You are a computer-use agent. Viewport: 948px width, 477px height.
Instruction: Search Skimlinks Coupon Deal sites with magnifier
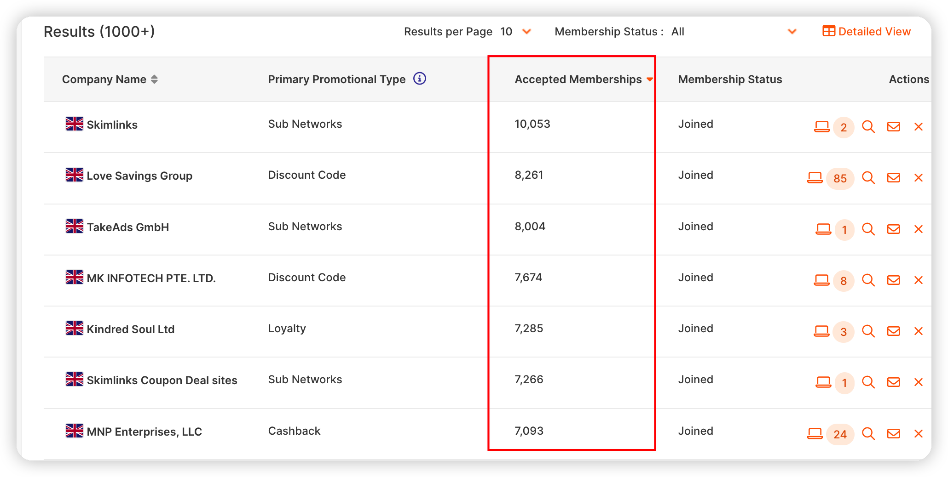point(869,382)
